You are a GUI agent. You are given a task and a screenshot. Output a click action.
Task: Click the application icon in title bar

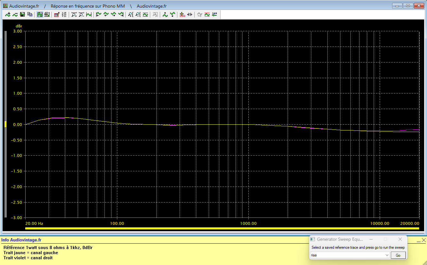pyautogui.click(x=5, y=6)
